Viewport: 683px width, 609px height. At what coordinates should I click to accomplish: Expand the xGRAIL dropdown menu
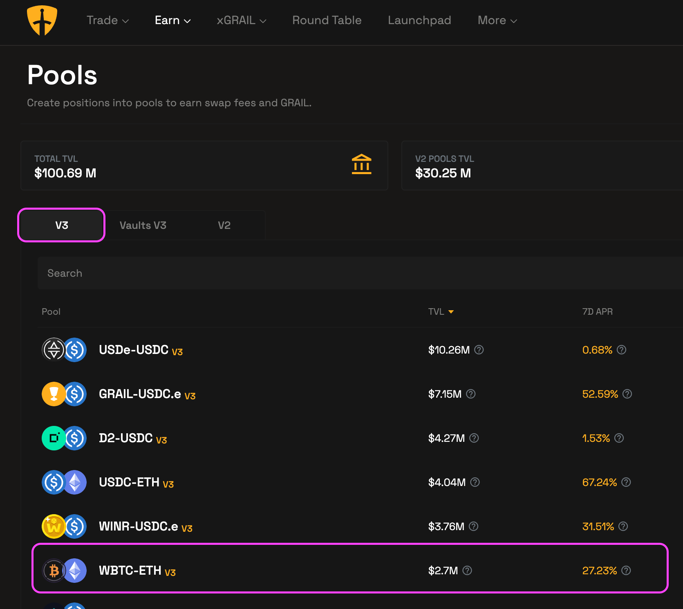click(x=242, y=20)
